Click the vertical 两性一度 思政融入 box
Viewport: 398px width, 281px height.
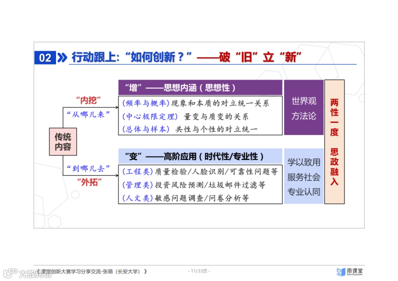(x=335, y=142)
